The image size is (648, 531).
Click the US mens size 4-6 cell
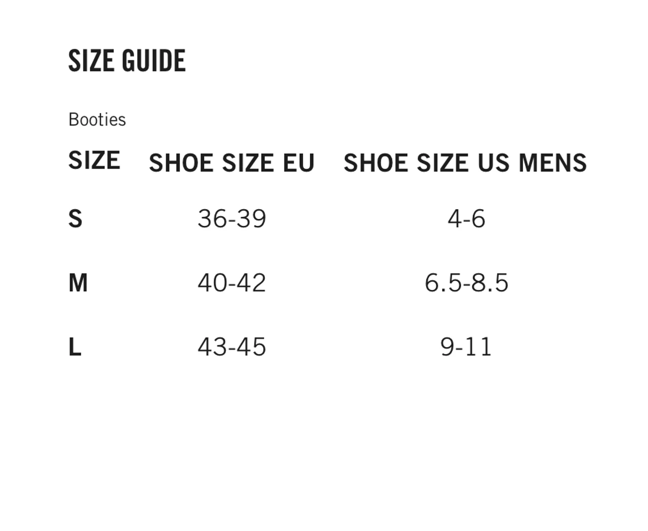coord(466,219)
